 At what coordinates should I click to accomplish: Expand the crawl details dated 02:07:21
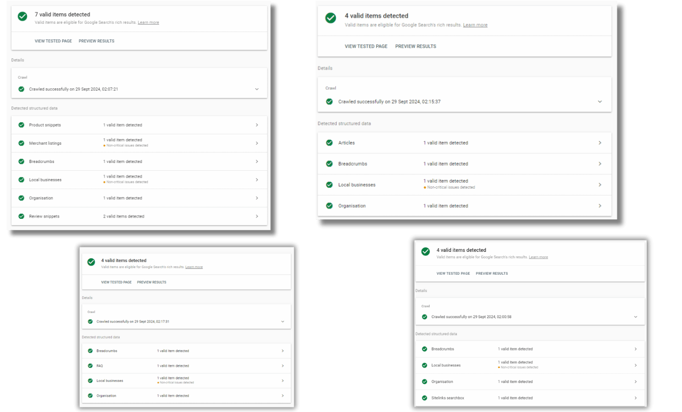257,89
